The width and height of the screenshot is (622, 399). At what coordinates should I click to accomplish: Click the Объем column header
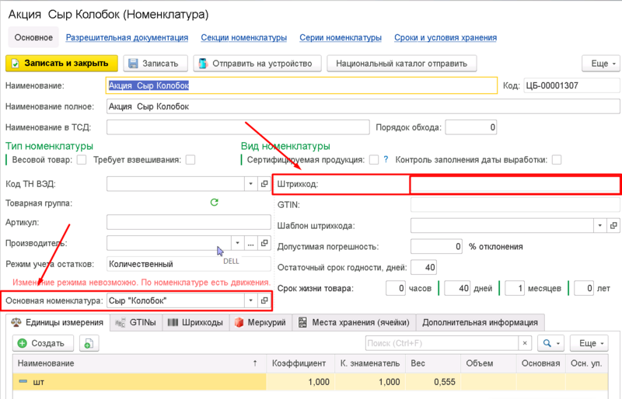pyautogui.click(x=488, y=363)
